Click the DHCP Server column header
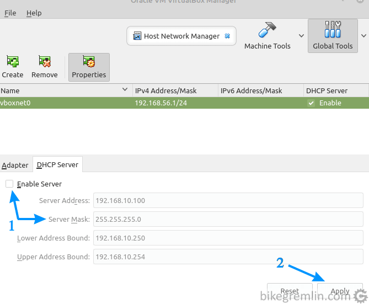Viewport: 369px width, 304px height. click(x=336, y=90)
